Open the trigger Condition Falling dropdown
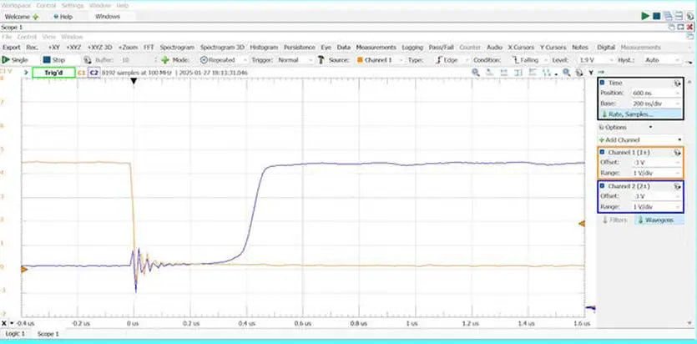Screen dimensions: 697x344 click(529, 59)
